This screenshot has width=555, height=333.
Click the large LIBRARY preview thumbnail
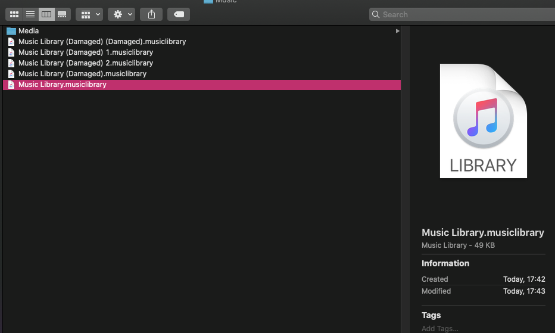pos(483,121)
